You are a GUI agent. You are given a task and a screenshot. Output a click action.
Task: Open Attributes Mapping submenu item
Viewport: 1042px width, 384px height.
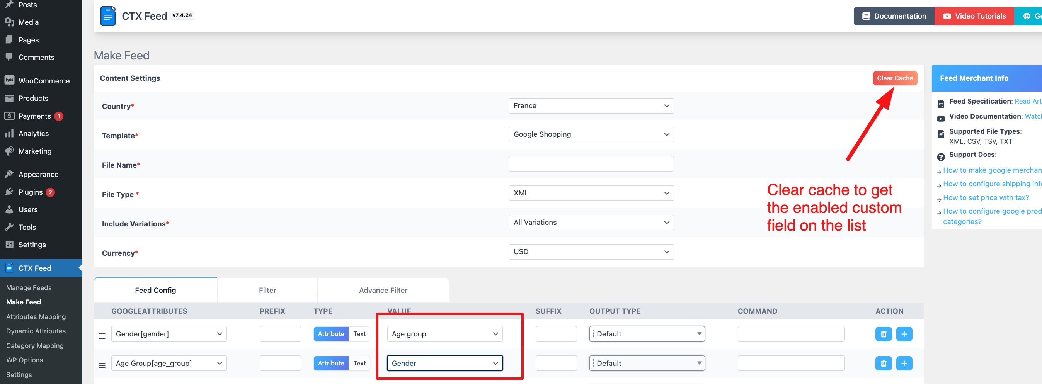pos(36,317)
